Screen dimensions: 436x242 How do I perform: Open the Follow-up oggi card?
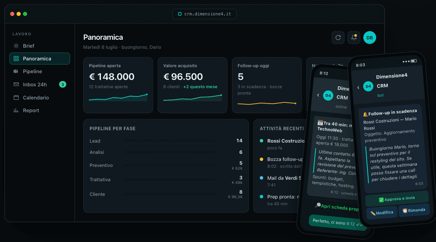click(267, 85)
